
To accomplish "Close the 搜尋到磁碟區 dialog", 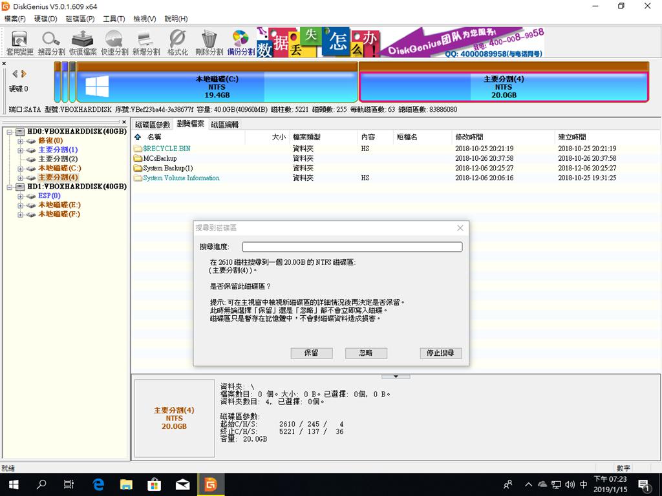I will coord(460,228).
